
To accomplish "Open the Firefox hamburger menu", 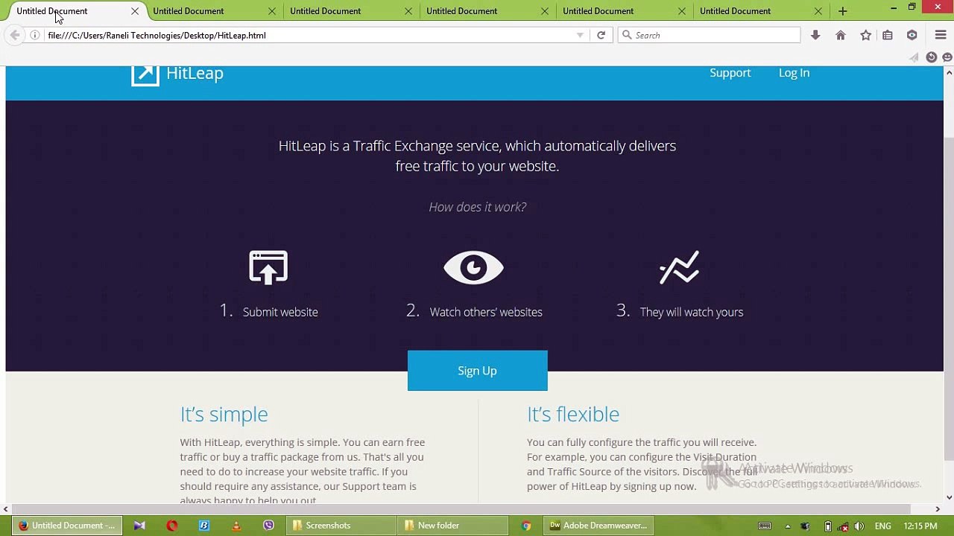I will tap(941, 35).
